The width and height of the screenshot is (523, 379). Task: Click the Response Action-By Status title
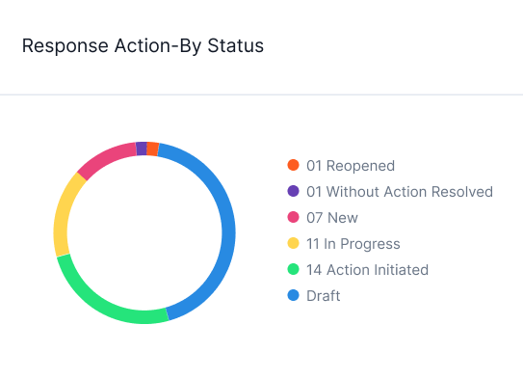143,45
